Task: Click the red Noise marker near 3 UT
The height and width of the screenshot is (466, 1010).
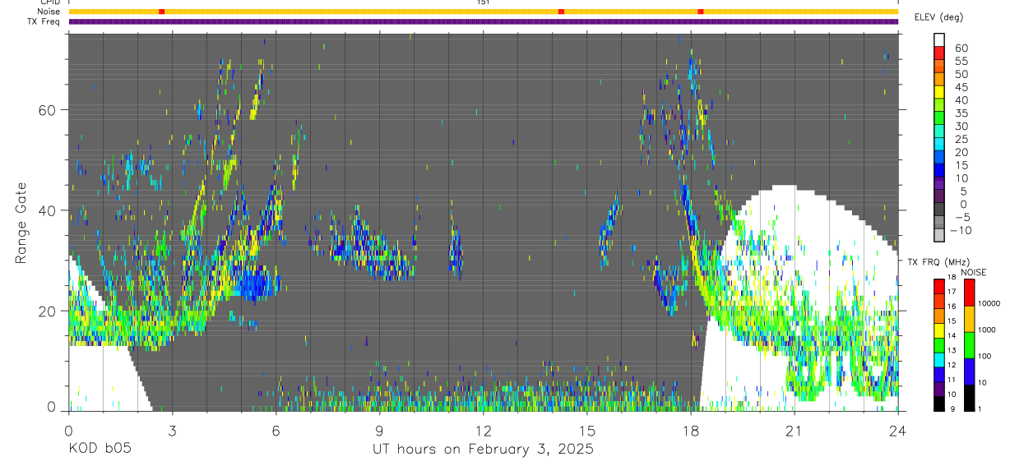Action: pyautogui.click(x=161, y=12)
